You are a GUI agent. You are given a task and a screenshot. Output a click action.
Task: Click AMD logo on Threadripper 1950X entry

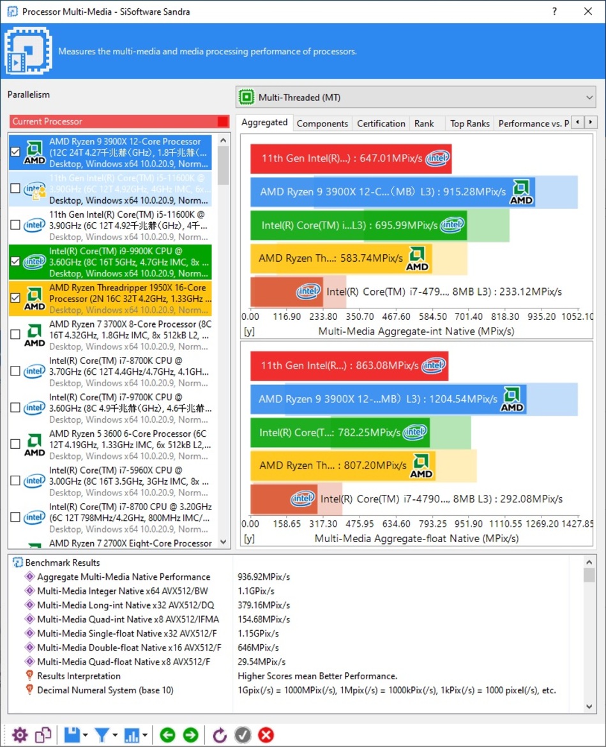click(x=34, y=299)
